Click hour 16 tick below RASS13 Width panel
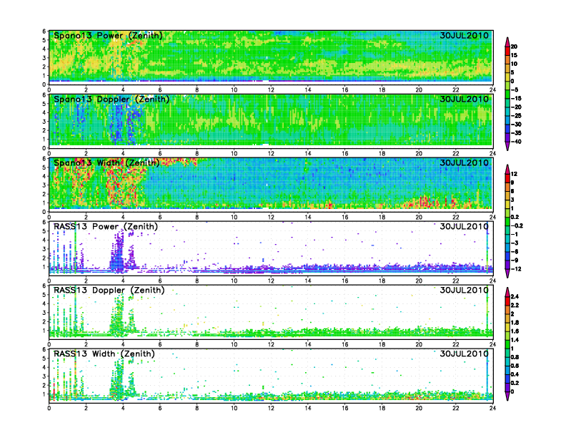The height and width of the screenshot is (438, 566). [344, 408]
